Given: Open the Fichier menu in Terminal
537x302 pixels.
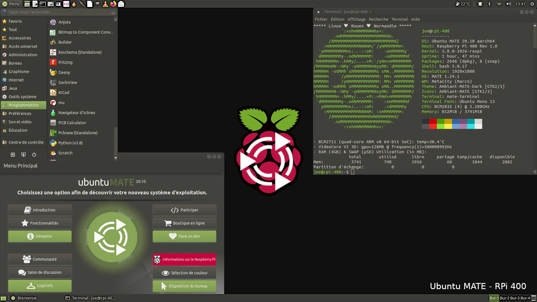Looking at the screenshot, I should pyautogui.click(x=321, y=19).
